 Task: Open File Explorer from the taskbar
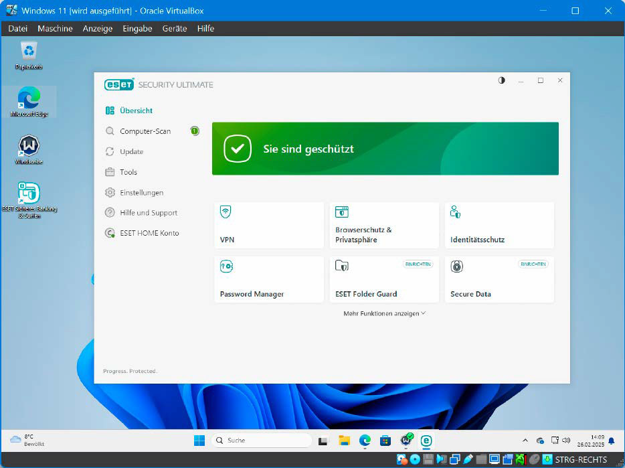pyautogui.click(x=344, y=441)
